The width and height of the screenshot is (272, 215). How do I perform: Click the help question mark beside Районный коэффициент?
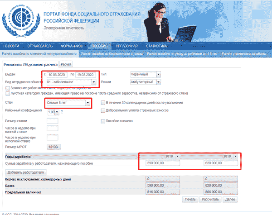(x=62, y=112)
